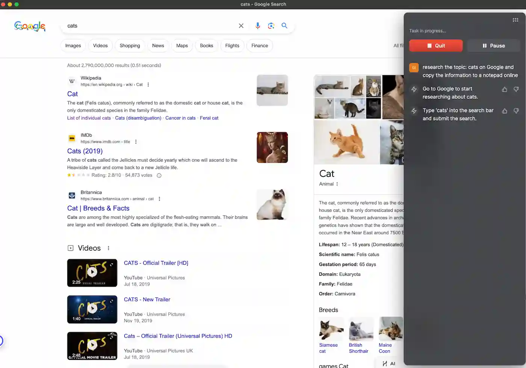Open options for the Videos section

pos(108,248)
